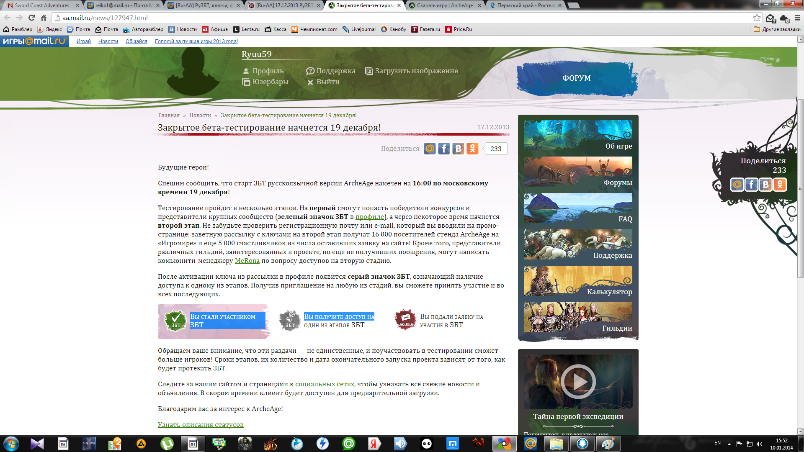Click the ФОРУМ banner button
The width and height of the screenshot is (804, 452).
[576, 78]
